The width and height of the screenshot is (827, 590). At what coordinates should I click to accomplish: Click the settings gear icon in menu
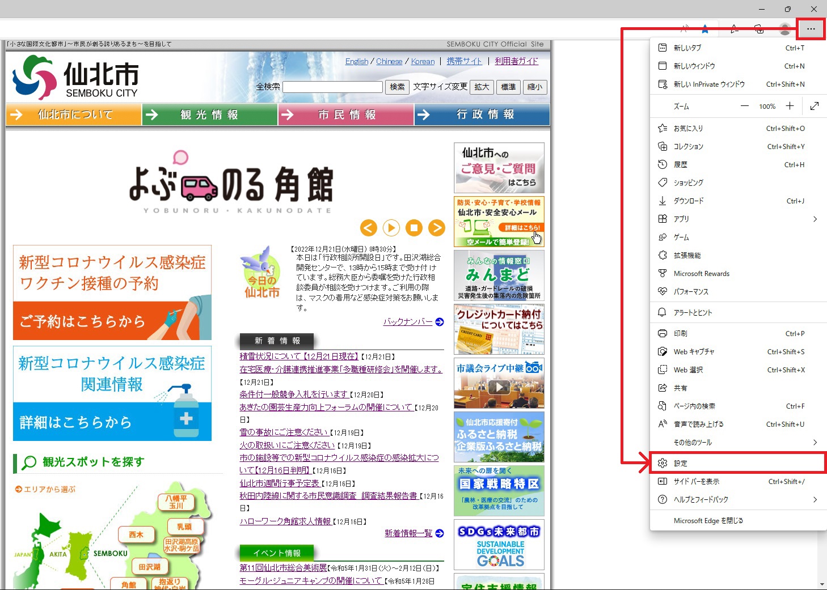point(662,463)
